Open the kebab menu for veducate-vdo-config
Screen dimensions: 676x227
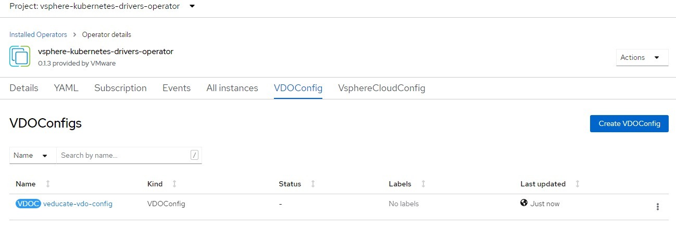click(658, 207)
